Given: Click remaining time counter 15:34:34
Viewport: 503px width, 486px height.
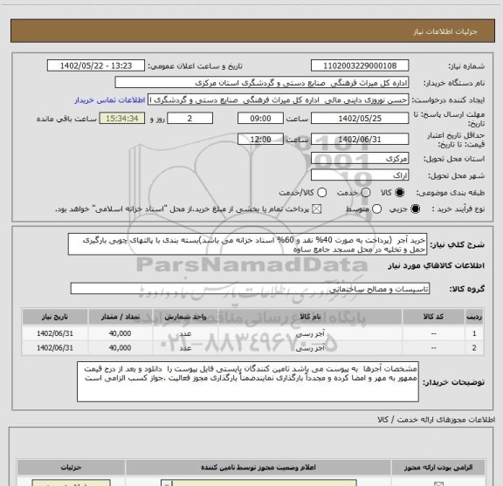Looking at the screenshot, I should pos(122,119).
